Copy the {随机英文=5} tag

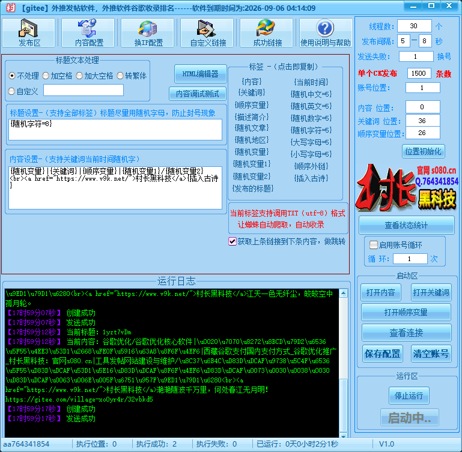[x=311, y=106]
